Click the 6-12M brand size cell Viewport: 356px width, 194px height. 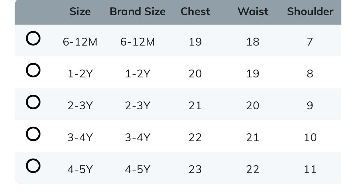(138, 42)
